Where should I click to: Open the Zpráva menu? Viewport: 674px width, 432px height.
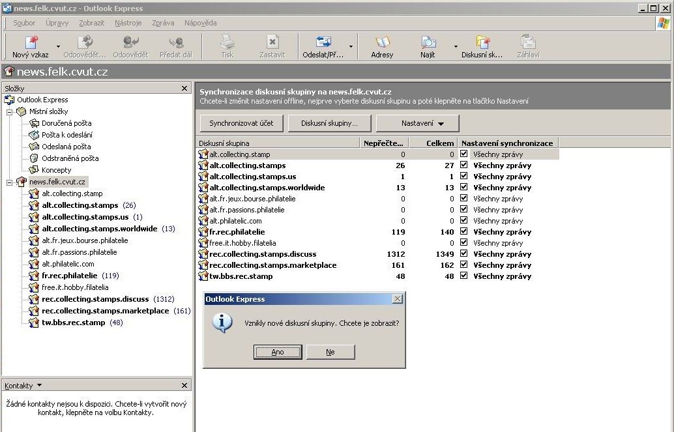pos(163,23)
